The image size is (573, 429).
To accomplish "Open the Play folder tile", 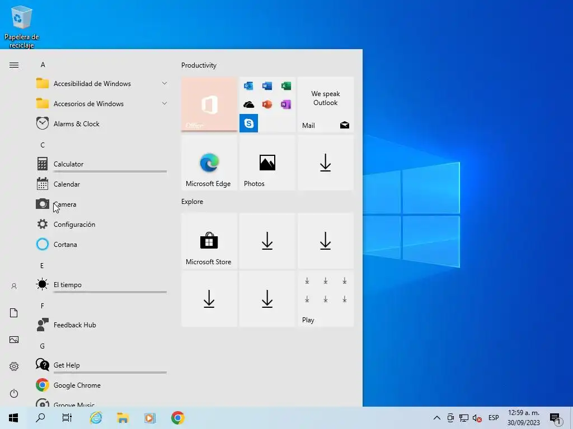I will tap(326, 299).
